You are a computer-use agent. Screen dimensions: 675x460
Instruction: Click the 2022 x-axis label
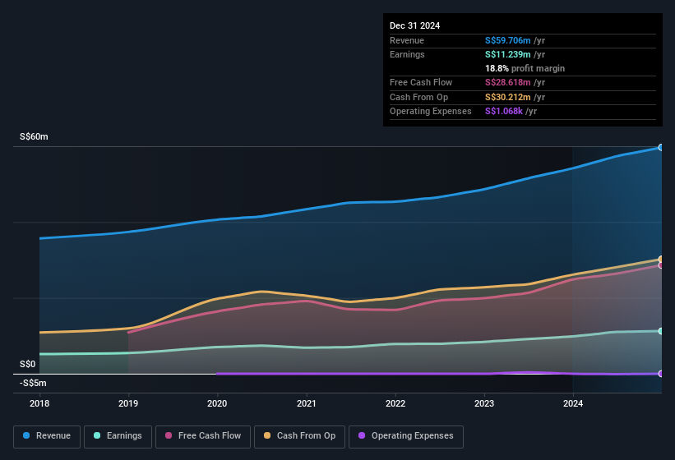(x=395, y=403)
